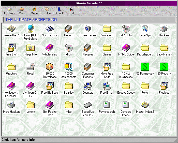This screenshot has width=178, height=143.
Task: Open the Free E-mail computer icon
Action: (x=107, y=86)
